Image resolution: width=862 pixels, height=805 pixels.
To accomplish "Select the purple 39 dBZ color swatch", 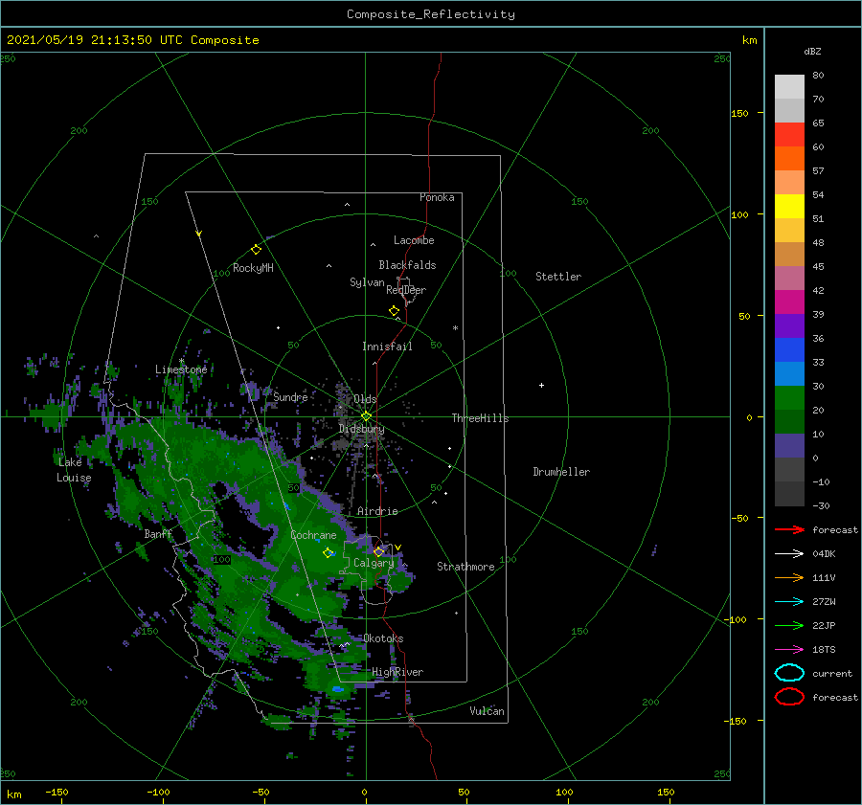I will pos(789,325).
